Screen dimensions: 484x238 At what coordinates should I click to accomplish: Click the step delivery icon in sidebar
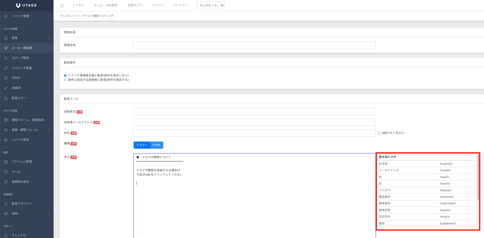6,58
